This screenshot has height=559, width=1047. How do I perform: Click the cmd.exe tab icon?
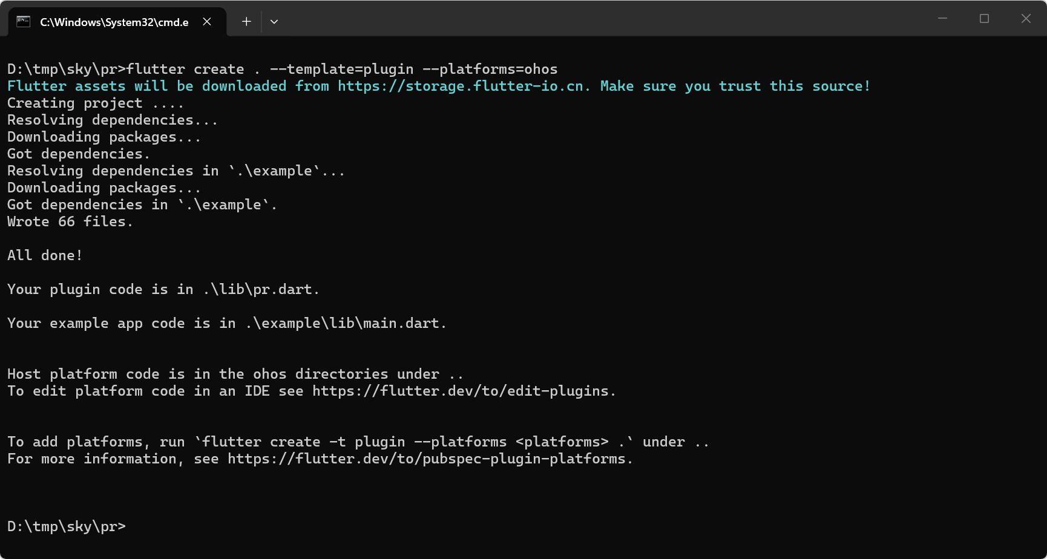tap(23, 22)
